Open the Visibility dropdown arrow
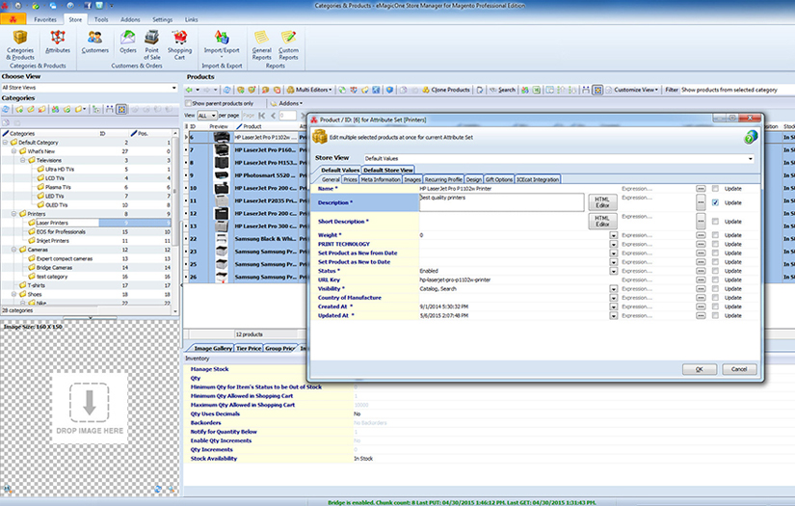 (x=613, y=289)
